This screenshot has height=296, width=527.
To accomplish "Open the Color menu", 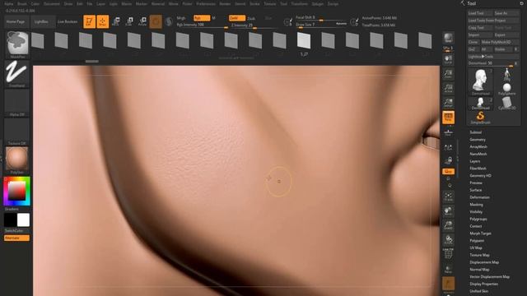I will point(35,3).
